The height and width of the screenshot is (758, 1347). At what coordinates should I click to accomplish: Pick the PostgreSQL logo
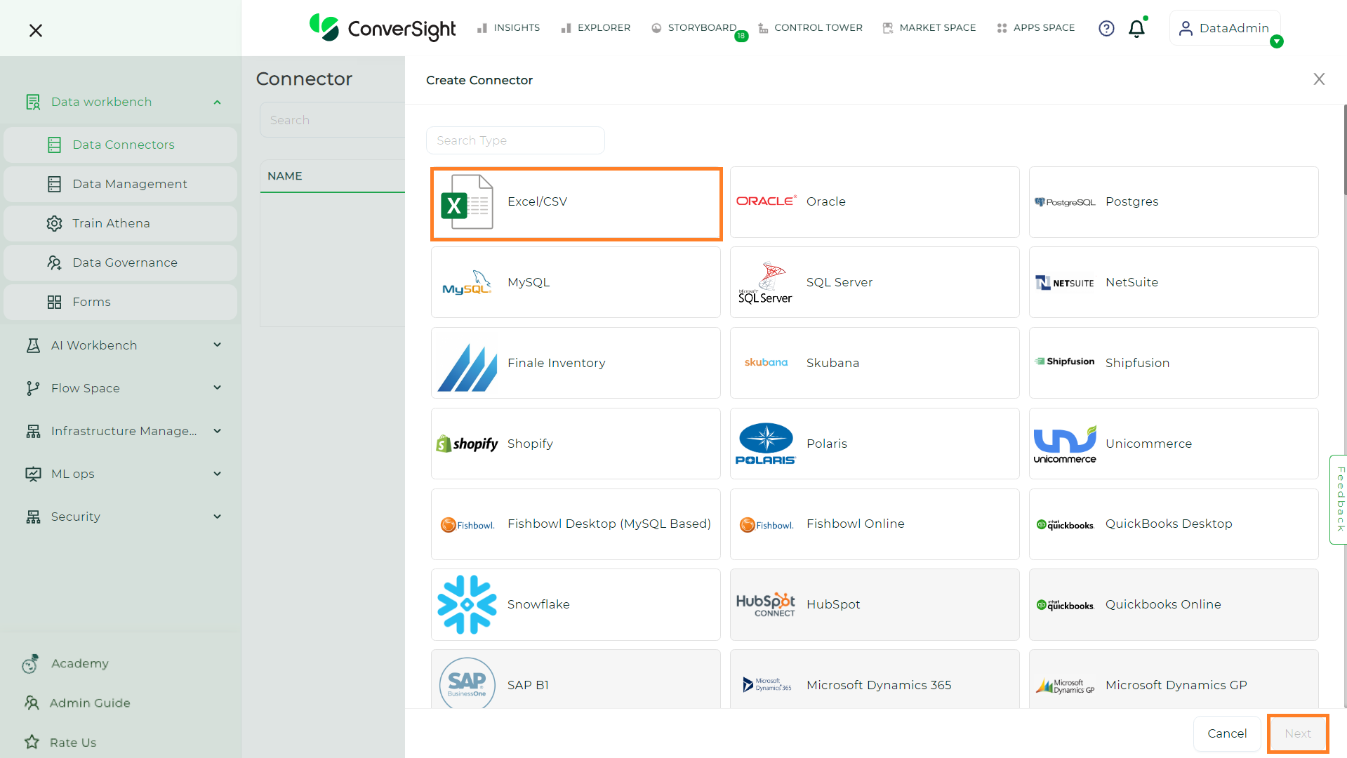1065,202
